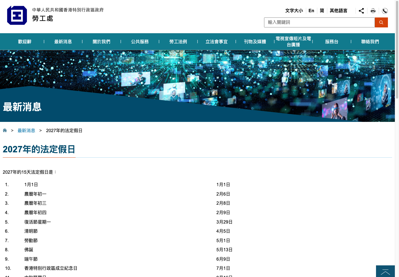Viewport: 399px width, 277px height.
Task: Open the 立法會事宜 menu
Action: coord(217,42)
